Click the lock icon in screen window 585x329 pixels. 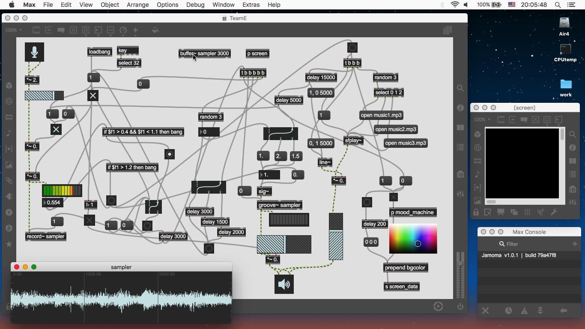coord(476,212)
